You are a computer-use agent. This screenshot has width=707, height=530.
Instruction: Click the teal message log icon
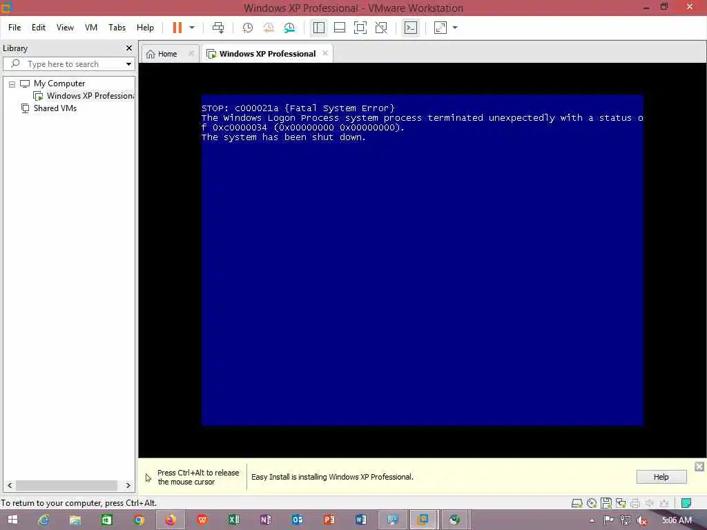pos(686,503)
